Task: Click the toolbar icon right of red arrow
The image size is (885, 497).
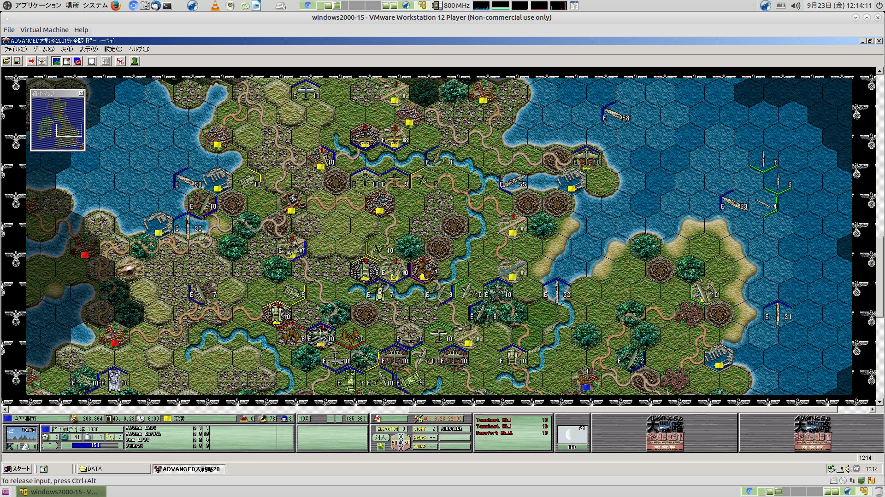Action: 42,61
